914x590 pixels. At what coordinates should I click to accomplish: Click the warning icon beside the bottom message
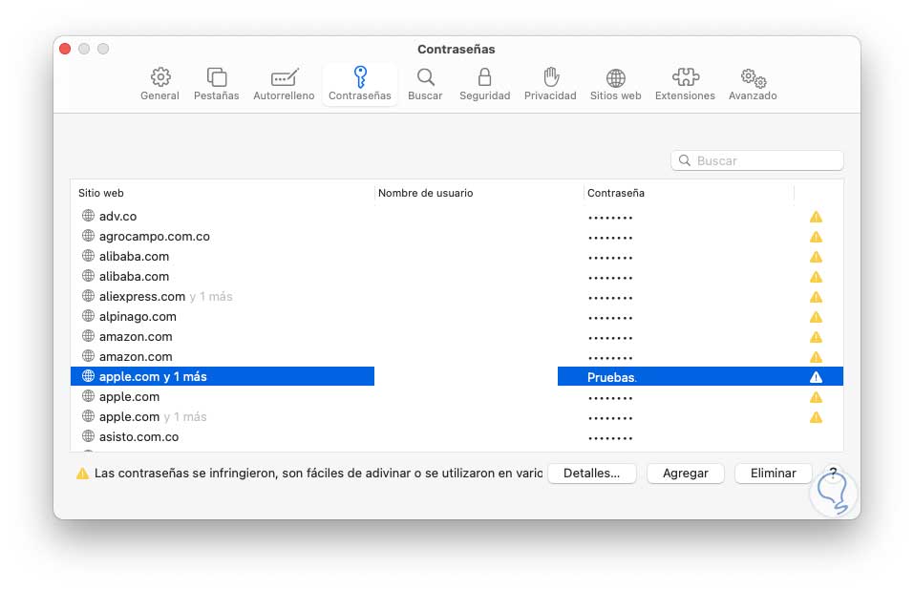pos(83,474)
